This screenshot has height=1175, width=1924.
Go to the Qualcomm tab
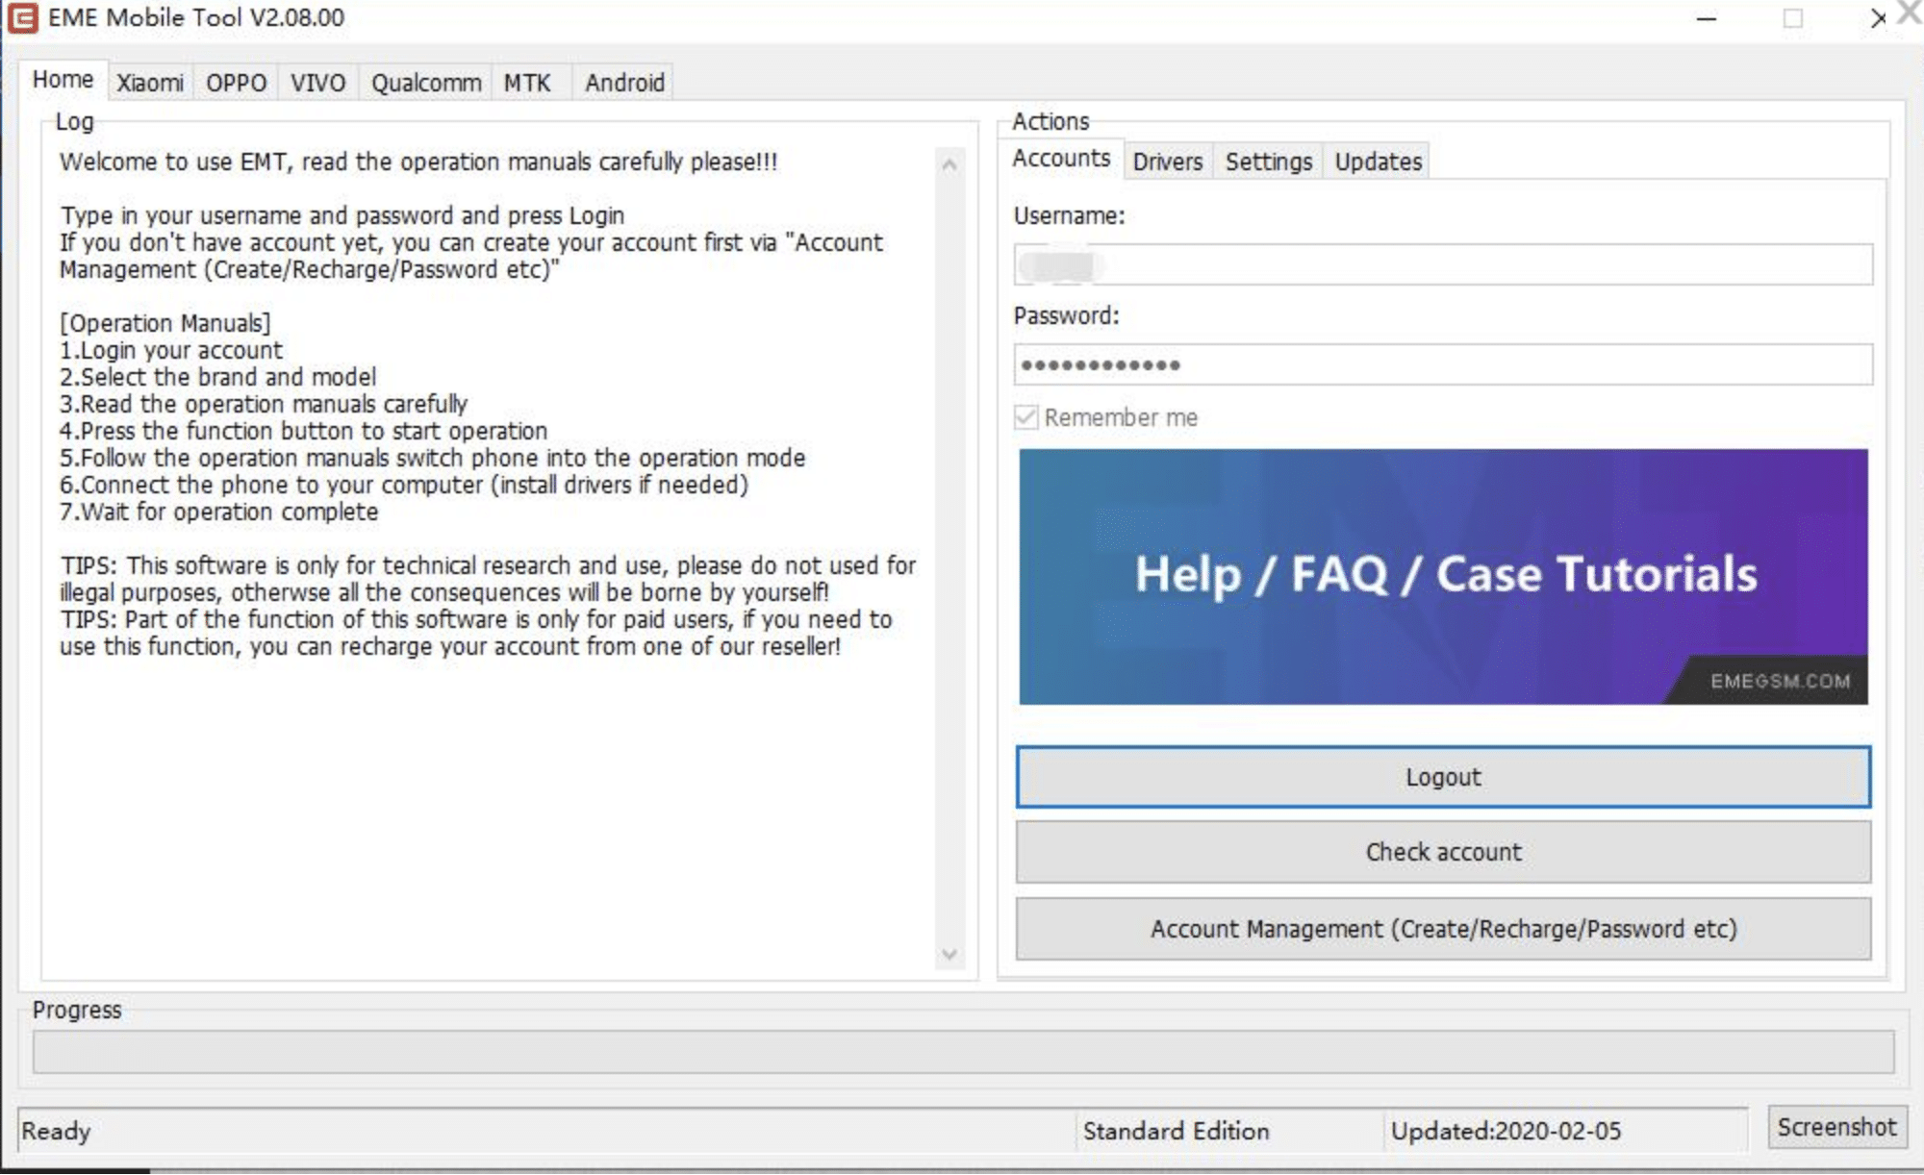(x=426, y=83)
